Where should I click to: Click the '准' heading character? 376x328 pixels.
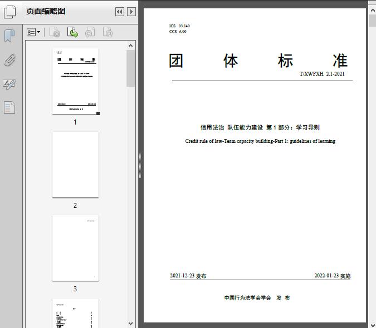point(340,61)
